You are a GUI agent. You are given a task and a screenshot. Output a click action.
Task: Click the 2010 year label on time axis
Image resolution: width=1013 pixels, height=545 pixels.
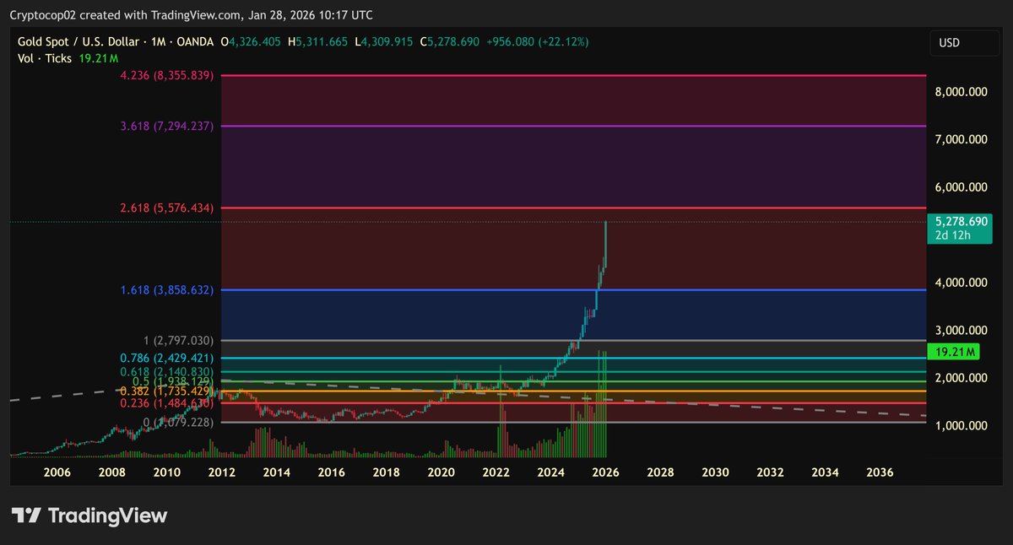coord(167,472)
